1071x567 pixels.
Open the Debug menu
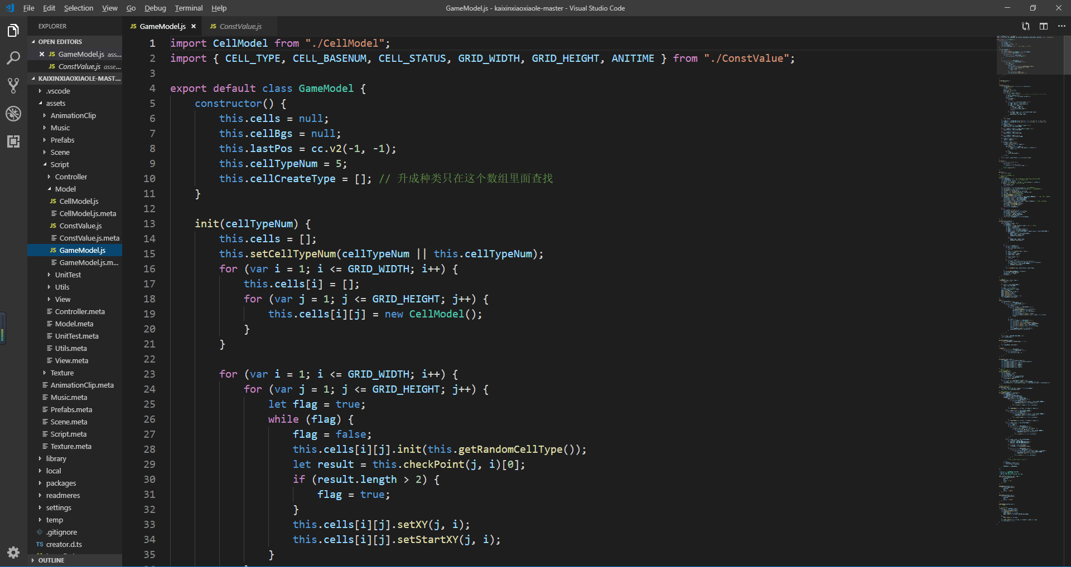pyautogui.click(x=155, y=8)
